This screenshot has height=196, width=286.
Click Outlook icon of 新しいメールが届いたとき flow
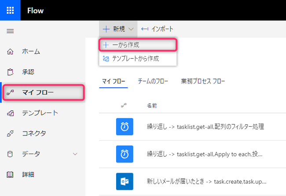pos(125,181)
